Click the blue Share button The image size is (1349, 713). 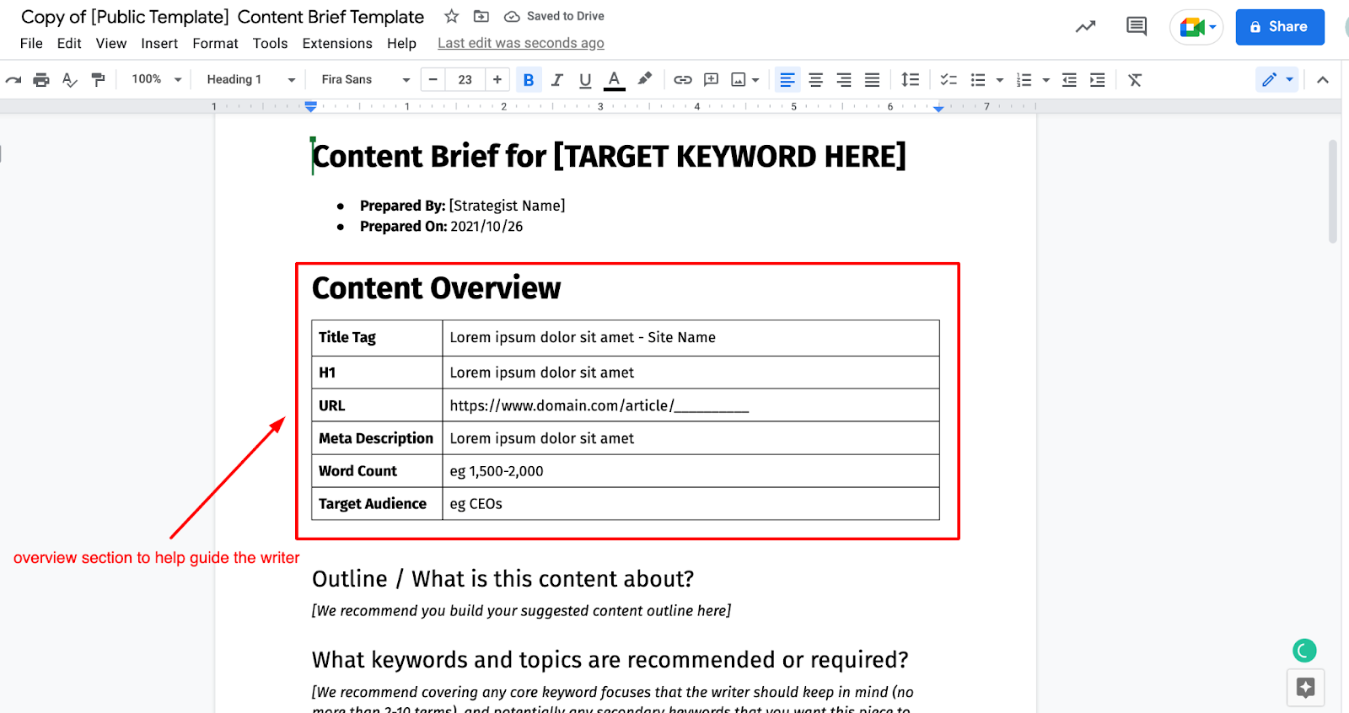pyautogui.click(x=1280, y=27)
